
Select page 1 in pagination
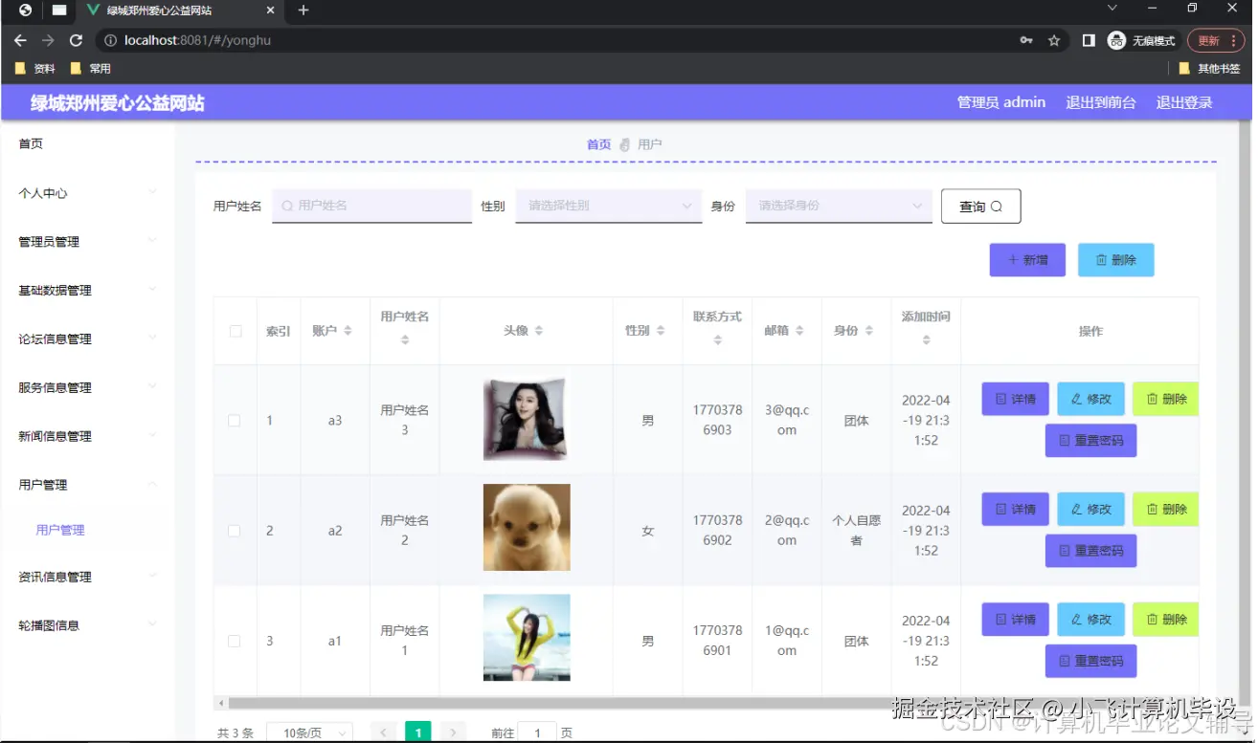417,732
